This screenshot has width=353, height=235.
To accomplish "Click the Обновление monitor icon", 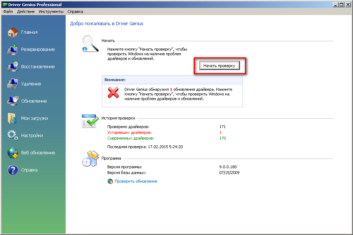I will click(x=13, y=101).
